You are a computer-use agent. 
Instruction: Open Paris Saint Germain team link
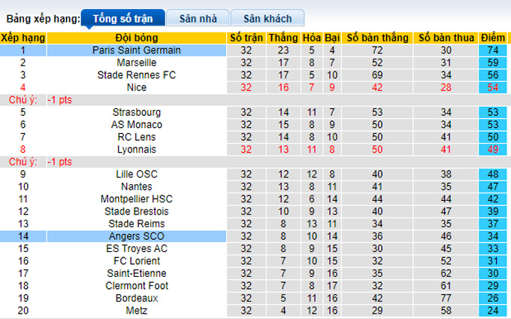coord(137,50)
